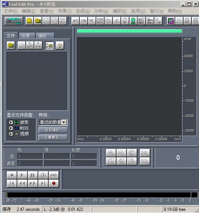Click green horizontal range bar above waveform
Image resolution: width=199 pixels, height=213 pixels.
[x=129, y=31]
